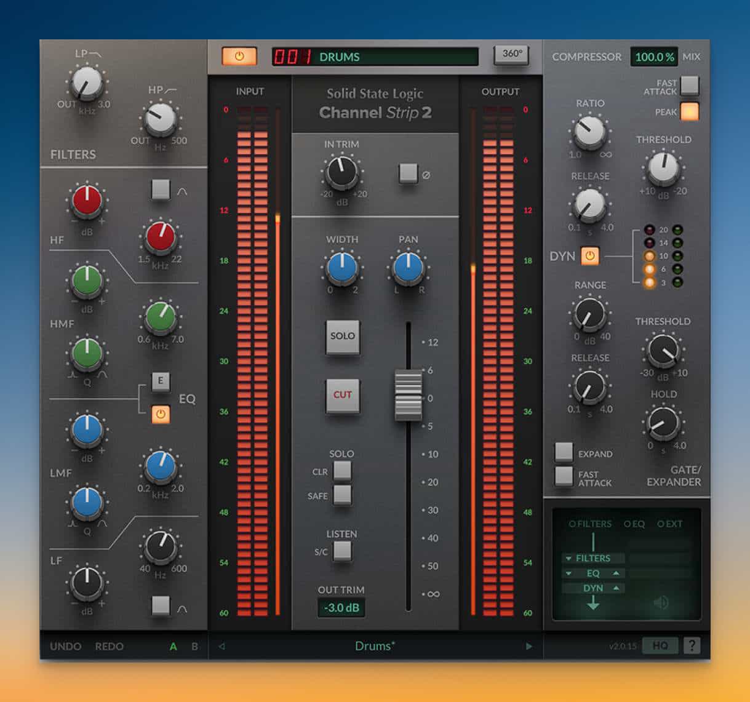Enable compressor Fast Attack switch

tap(689, 86)
